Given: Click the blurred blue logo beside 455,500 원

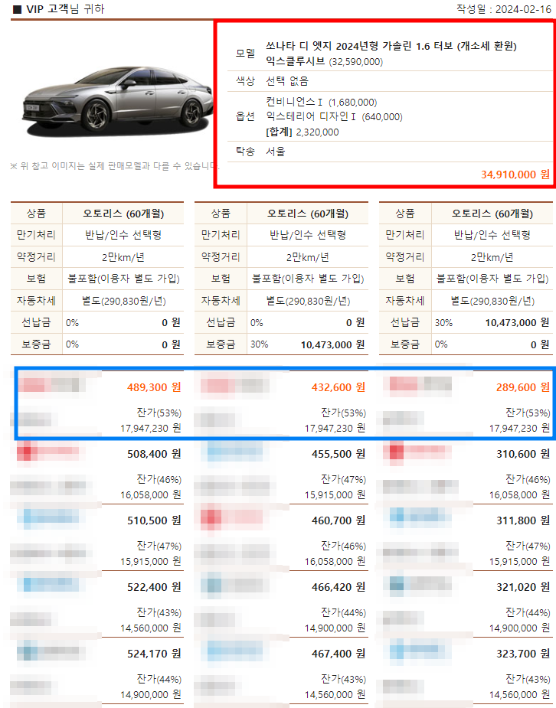Looking at the screenshot, I should [235, 452].
